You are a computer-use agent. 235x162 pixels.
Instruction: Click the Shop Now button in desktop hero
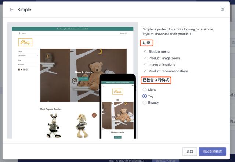coord(83,79)
